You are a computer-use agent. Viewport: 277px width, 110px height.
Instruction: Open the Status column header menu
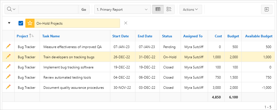pyautogui.click(x=167, y=36)
